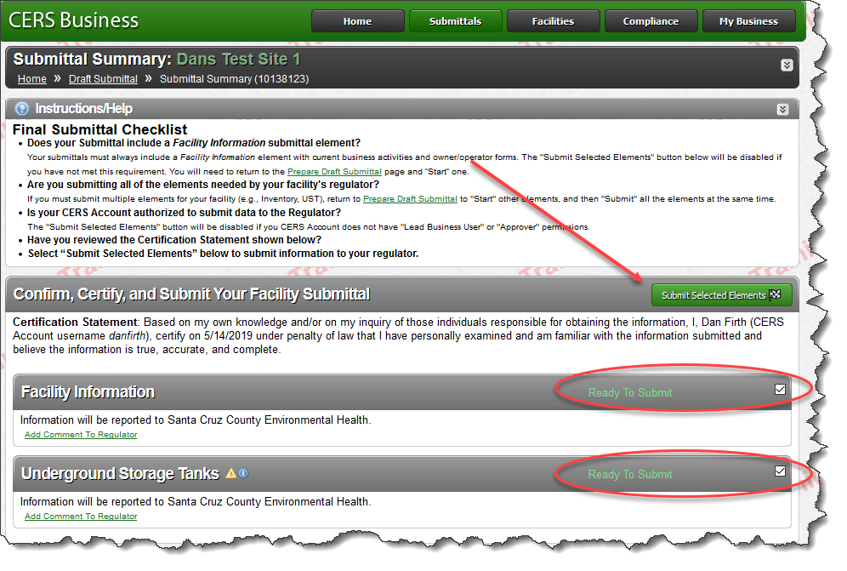Click the blue info icon by Underground Storage Tanks
Viewport: 847px width, 571px height.
(x=243, y=473)
